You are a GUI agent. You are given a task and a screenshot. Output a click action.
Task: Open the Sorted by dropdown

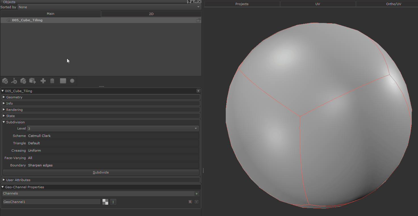[x=109, y=7]
